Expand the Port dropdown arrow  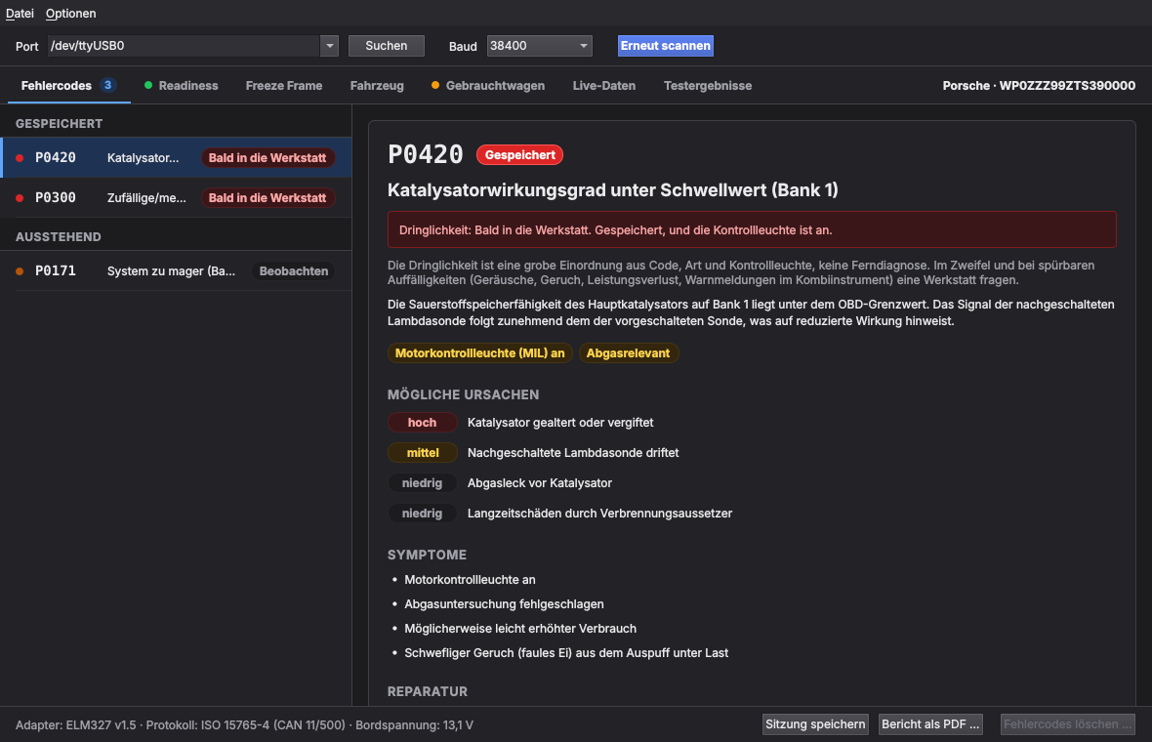[330, 46]
